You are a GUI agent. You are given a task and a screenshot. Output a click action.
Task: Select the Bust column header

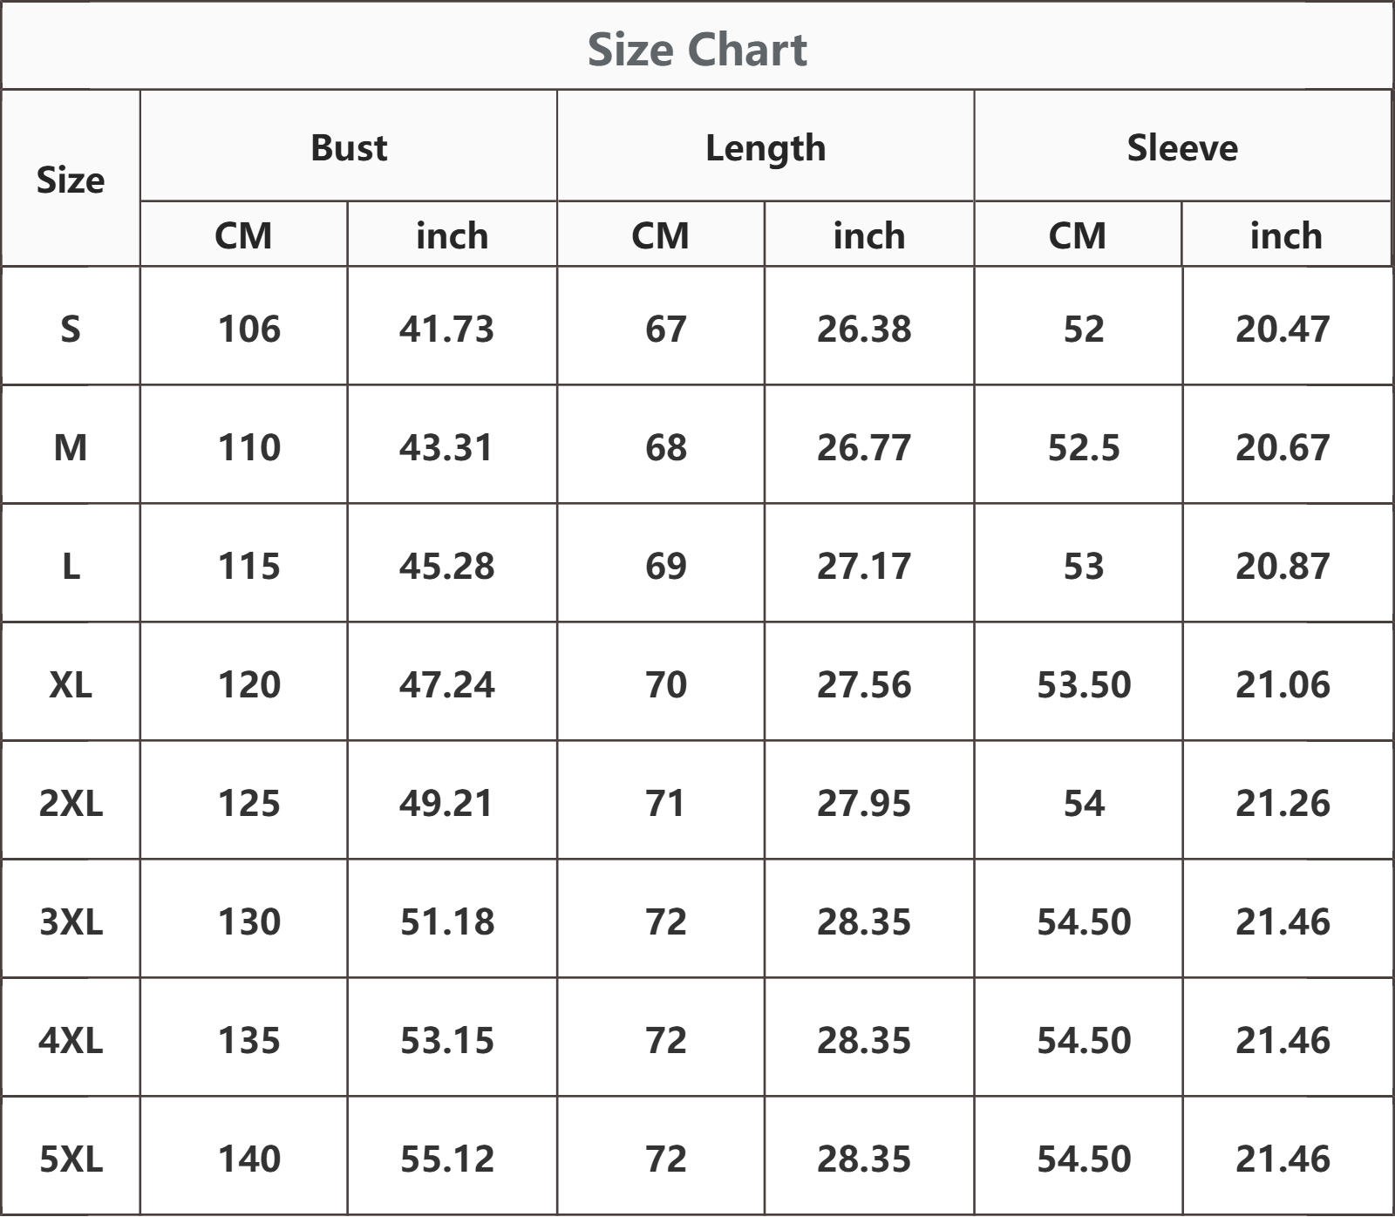349,147
